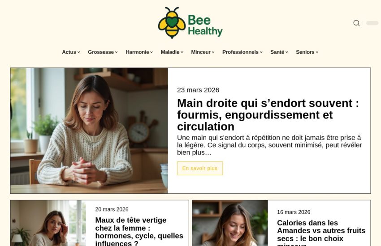The image size is (381, 246).
Task: Click the woman in sweater featured image
Action: (x=89, y=131)
